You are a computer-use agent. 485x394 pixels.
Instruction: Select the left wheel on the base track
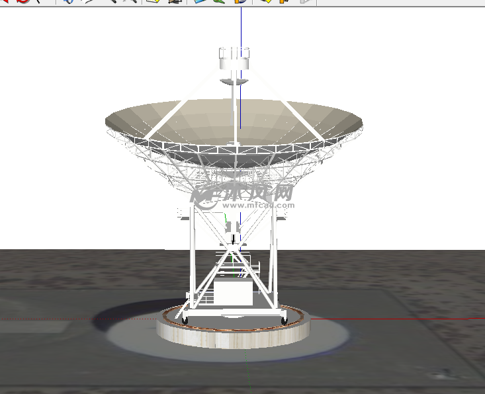click(183, 320)
